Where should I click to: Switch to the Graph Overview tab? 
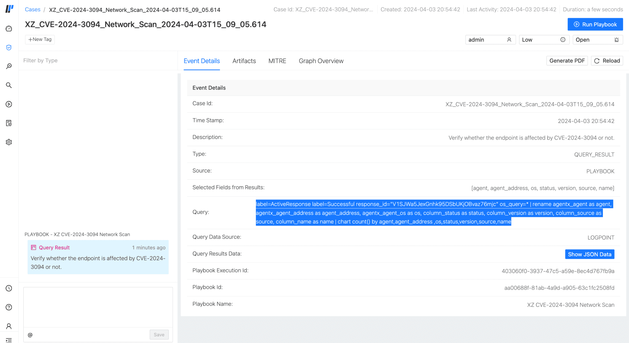[321, 61]
